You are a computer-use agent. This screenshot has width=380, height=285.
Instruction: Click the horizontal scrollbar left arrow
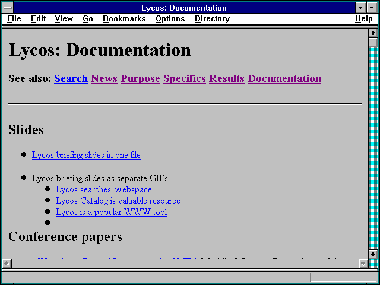[x=7, y=264]
